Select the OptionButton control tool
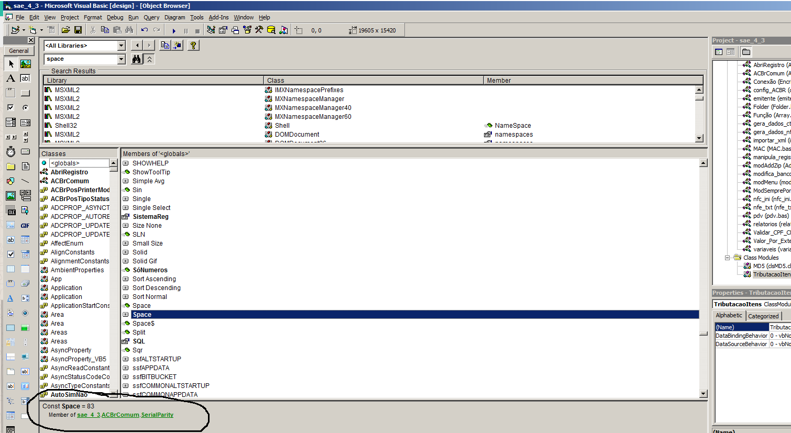791x433 pixels. (25, 107)
